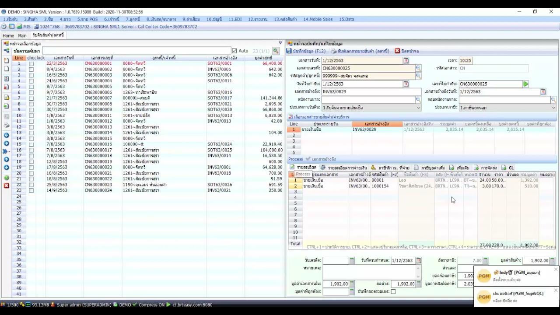Click the red X icon in left sidebar
The width and height of the screenshot is (560, 315).
[x=6, y=186]
